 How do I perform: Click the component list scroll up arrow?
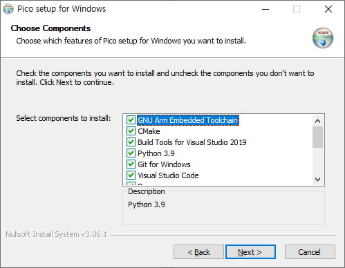pos(317,121)
